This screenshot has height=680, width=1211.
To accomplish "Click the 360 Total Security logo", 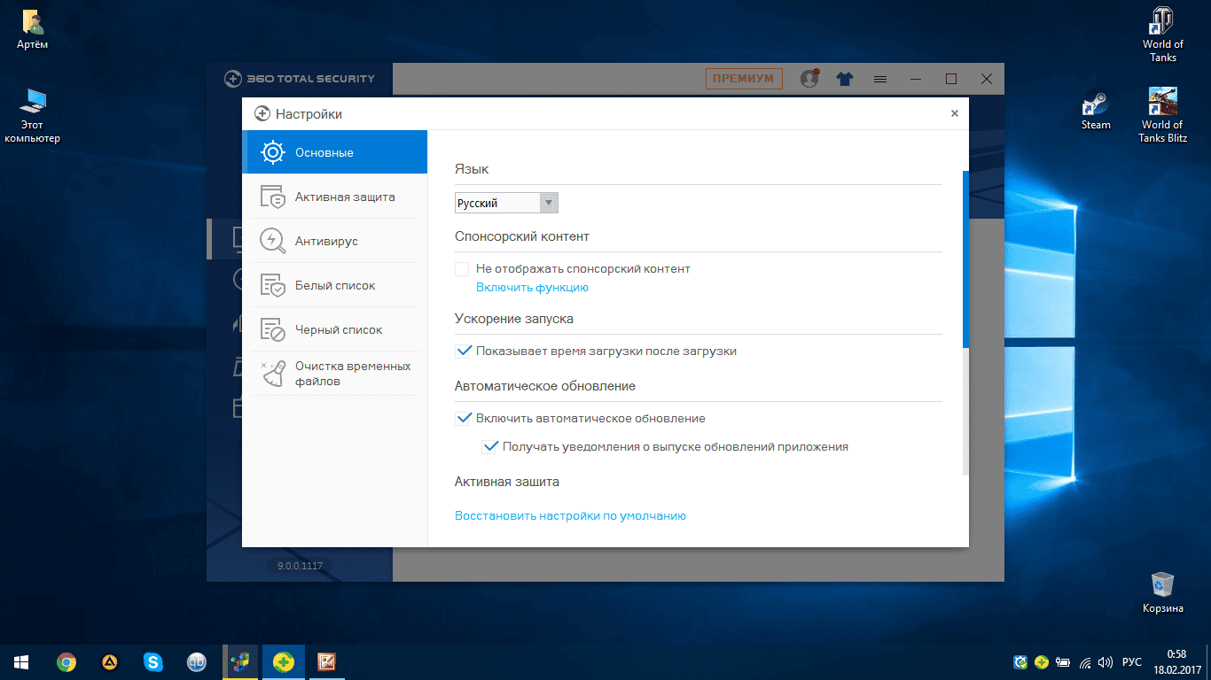I will coord(299,79).
